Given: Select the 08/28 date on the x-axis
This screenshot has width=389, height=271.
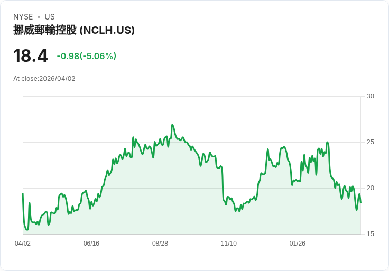Looking at the screenshot, I should 160,244.
